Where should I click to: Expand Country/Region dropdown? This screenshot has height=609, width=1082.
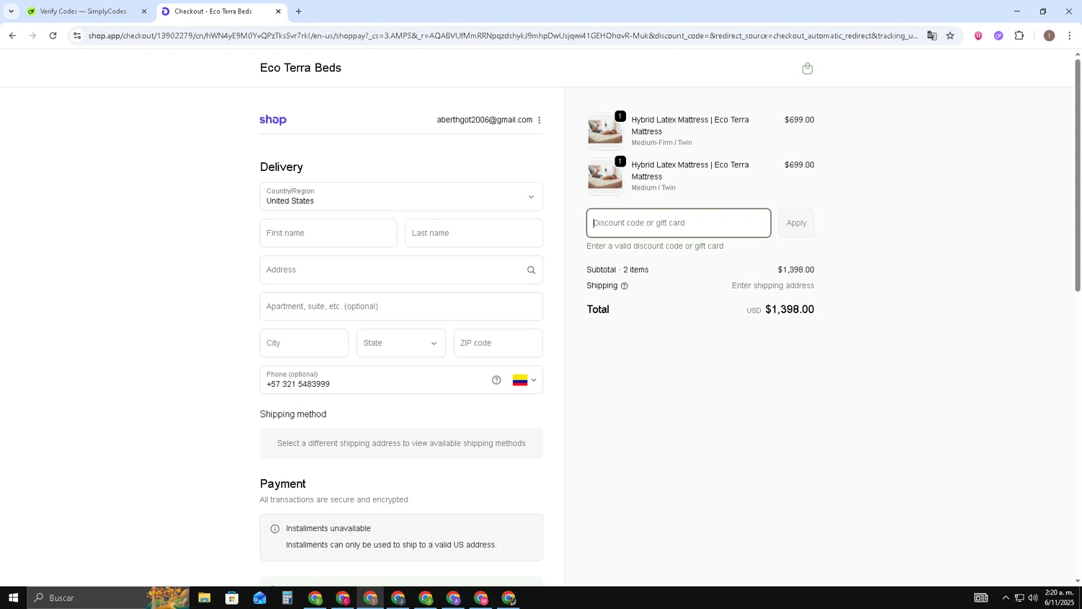(x=401, y=196)
